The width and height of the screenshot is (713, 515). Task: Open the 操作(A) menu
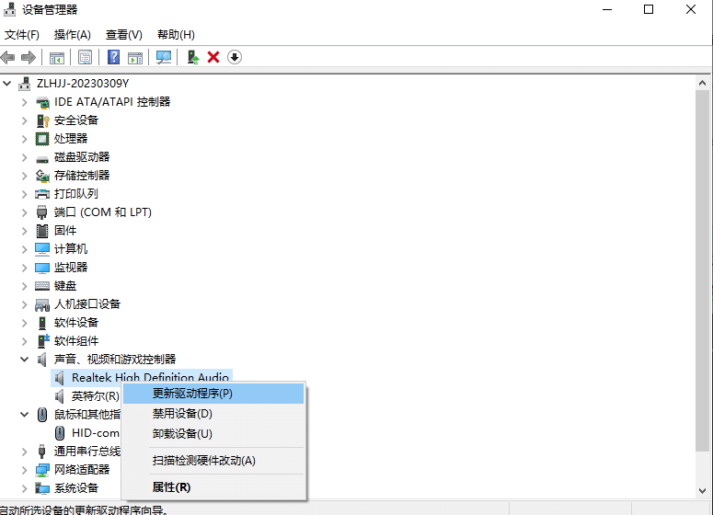tap(73, 35)
